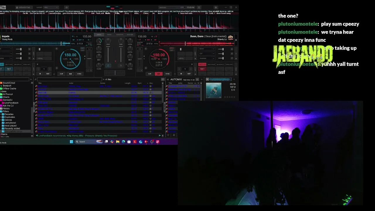Open the AI Prompt sidebar item
The image size is (375, 211).
(x=8, y=94)
